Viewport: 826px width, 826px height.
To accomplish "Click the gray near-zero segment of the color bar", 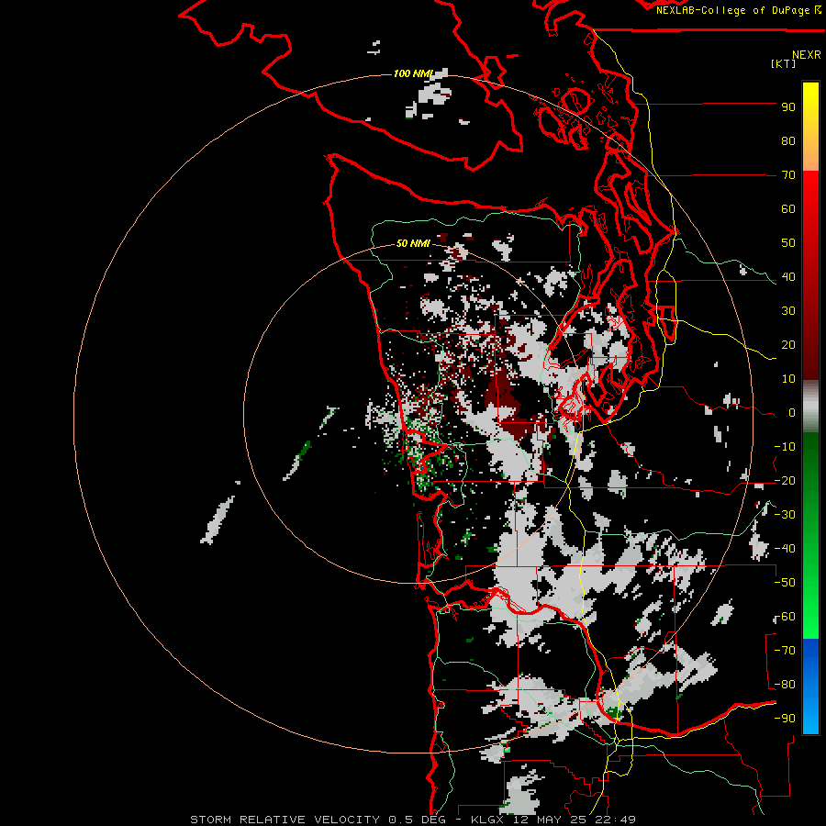I will tap(810, 406).
